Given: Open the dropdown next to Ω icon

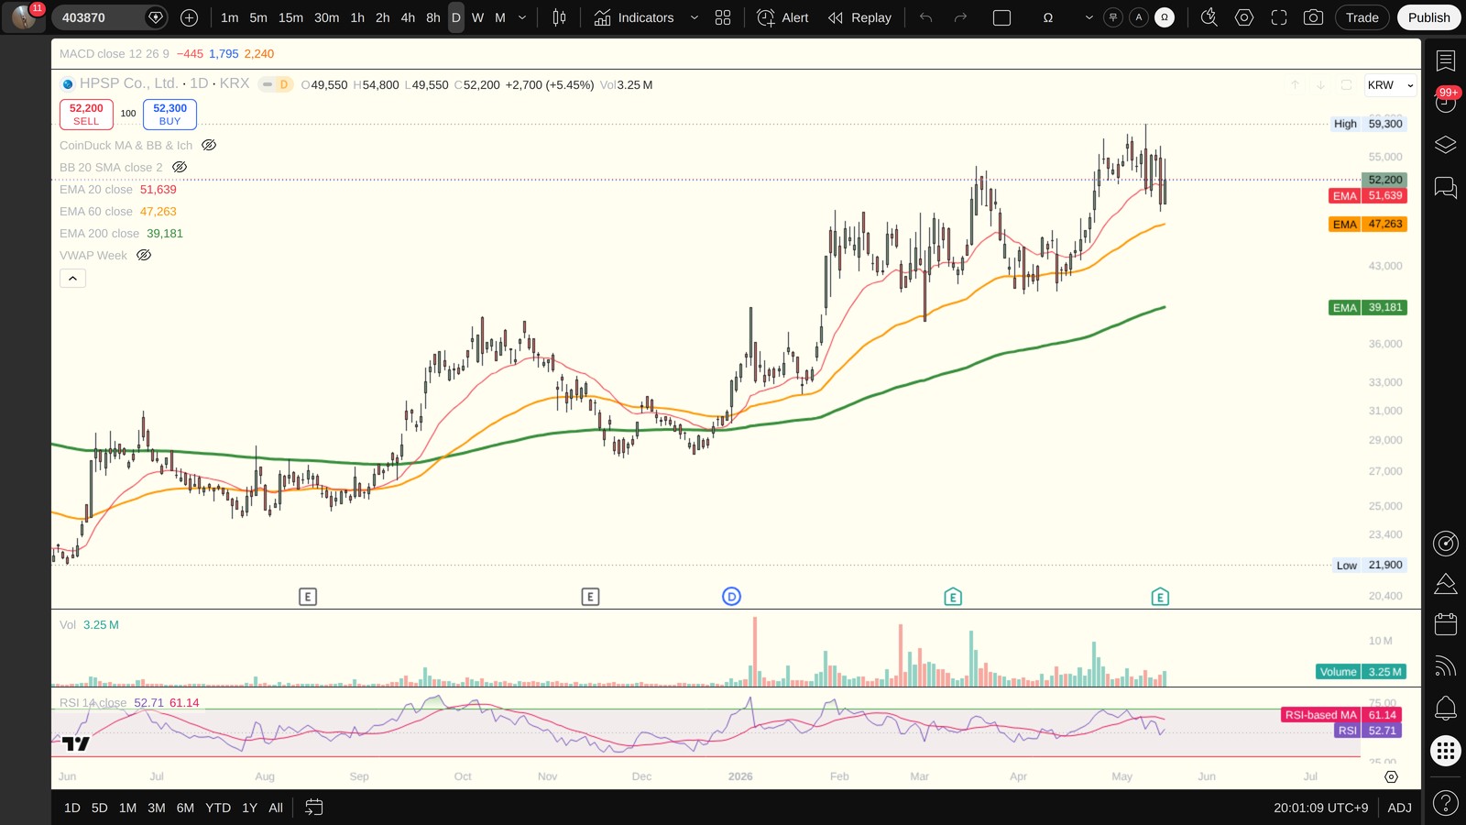Looking at the screenshot, I should 1089,17.
